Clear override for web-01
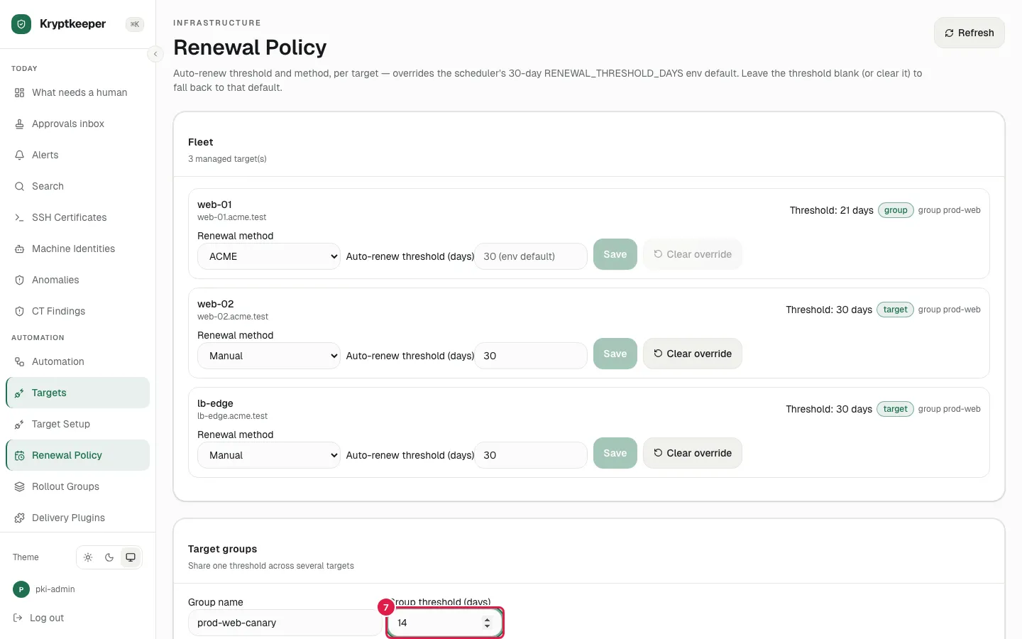 [x=693, y=254]
